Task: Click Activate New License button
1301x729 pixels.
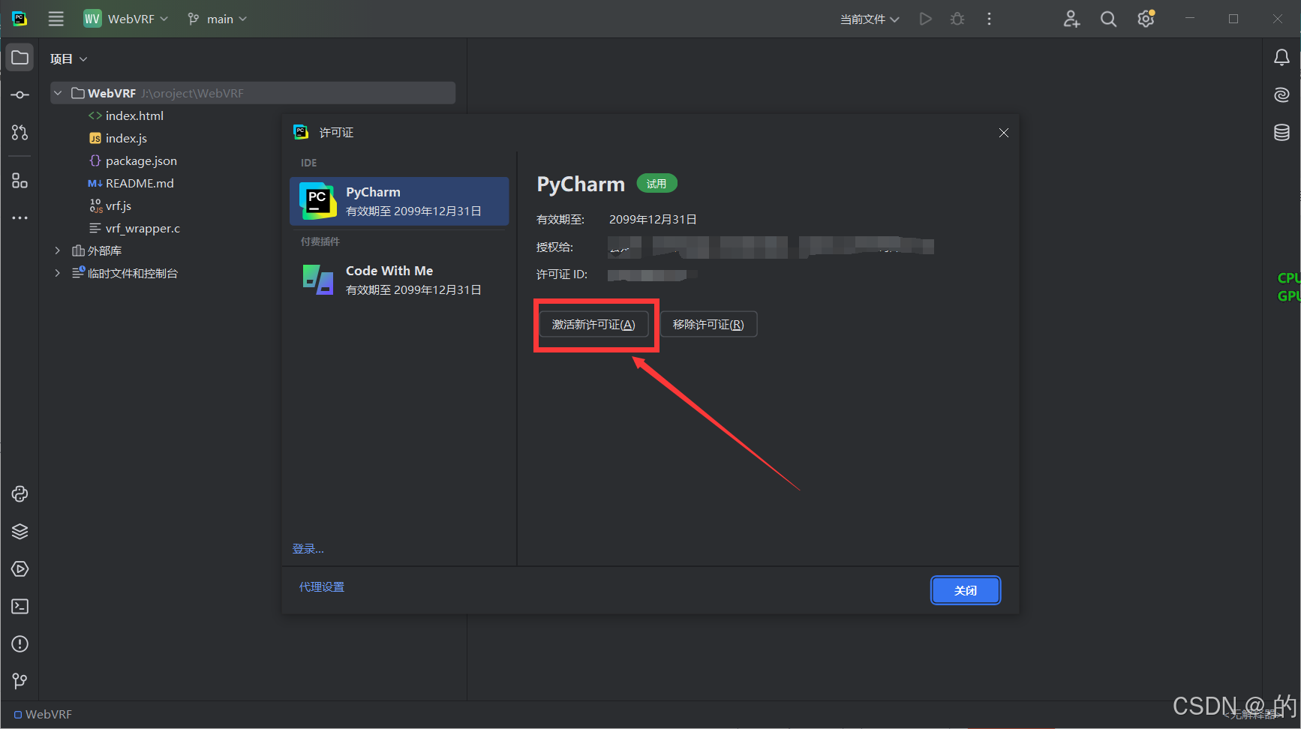Action: tap(593, 324)
